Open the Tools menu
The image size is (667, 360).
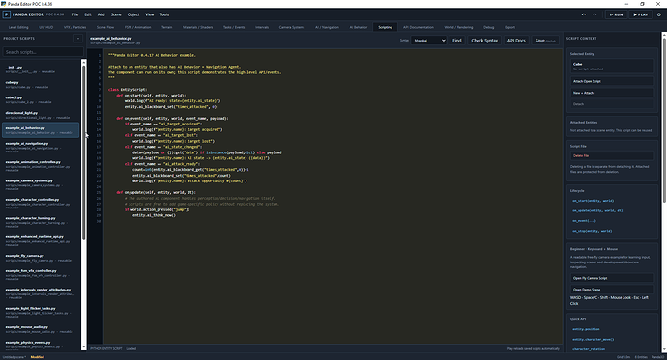[x=164, y=14]
